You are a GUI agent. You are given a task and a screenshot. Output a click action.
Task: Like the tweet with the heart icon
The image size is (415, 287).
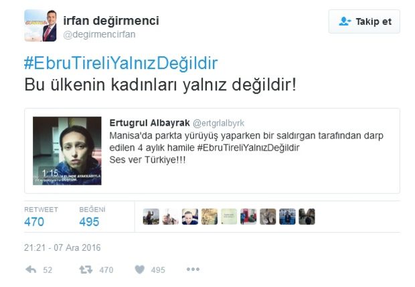click(140, 270)
